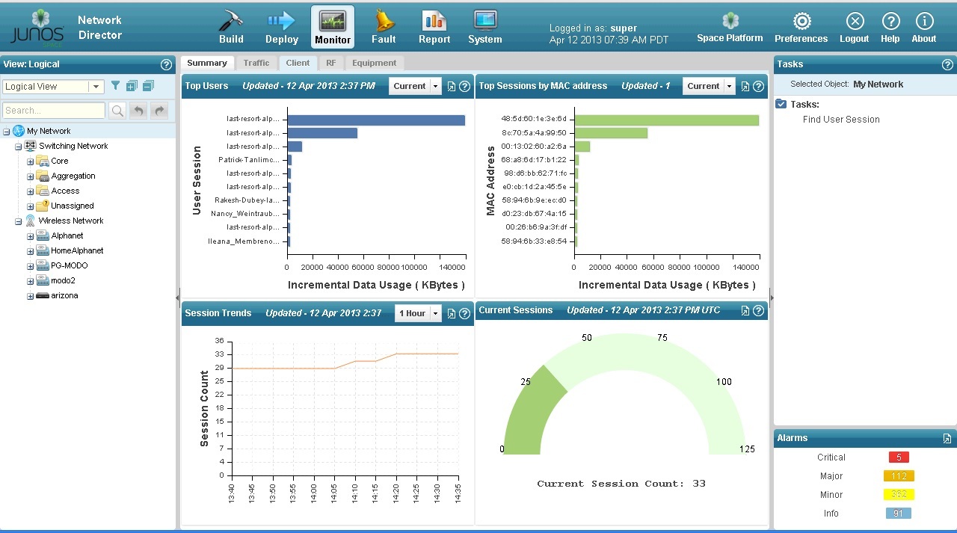Open the Report chart icon
This screenshot has height=533, width=957.
click(x=434, y=21)
